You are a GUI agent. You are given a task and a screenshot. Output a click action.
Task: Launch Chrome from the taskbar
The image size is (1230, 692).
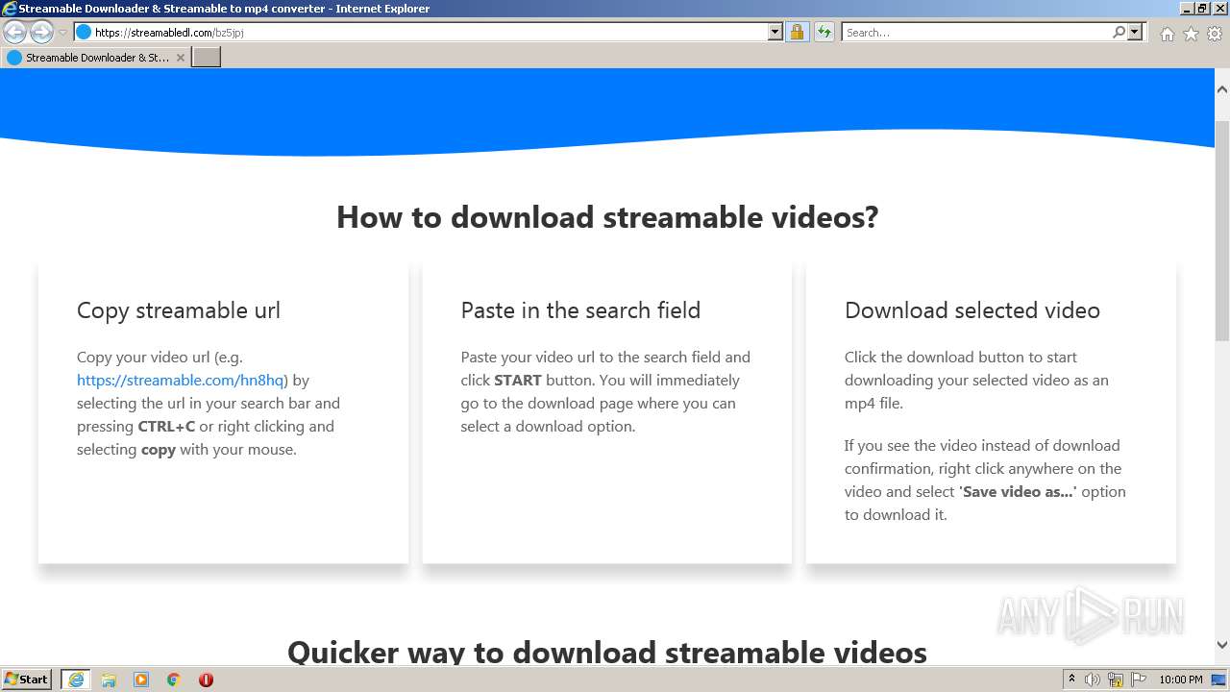pyautogui.click(x=174, y=680)
